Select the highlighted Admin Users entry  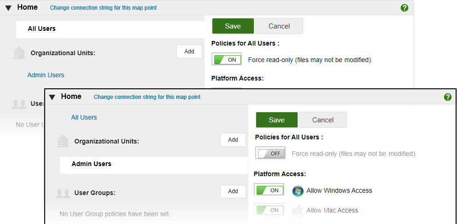coord(91,164)
